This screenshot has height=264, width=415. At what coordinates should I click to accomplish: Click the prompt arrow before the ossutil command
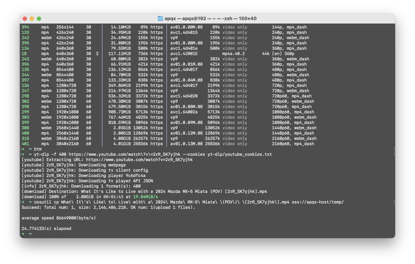[23, 202]
